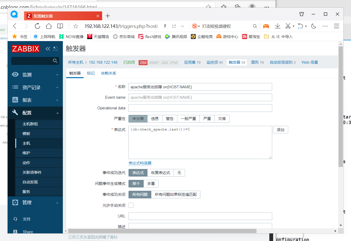Open the three-dots more tools icon

325,26
